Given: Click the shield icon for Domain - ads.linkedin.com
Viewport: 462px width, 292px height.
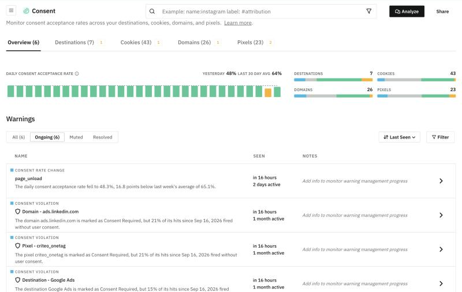Looking at the screenshot, I should (18, 212).
